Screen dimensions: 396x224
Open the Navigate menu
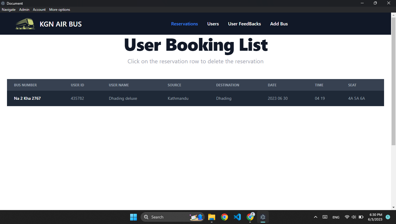[x=8, y=9]
